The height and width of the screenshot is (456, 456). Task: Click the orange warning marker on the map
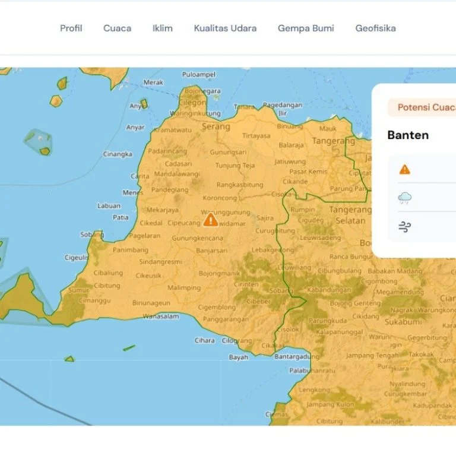210,220
